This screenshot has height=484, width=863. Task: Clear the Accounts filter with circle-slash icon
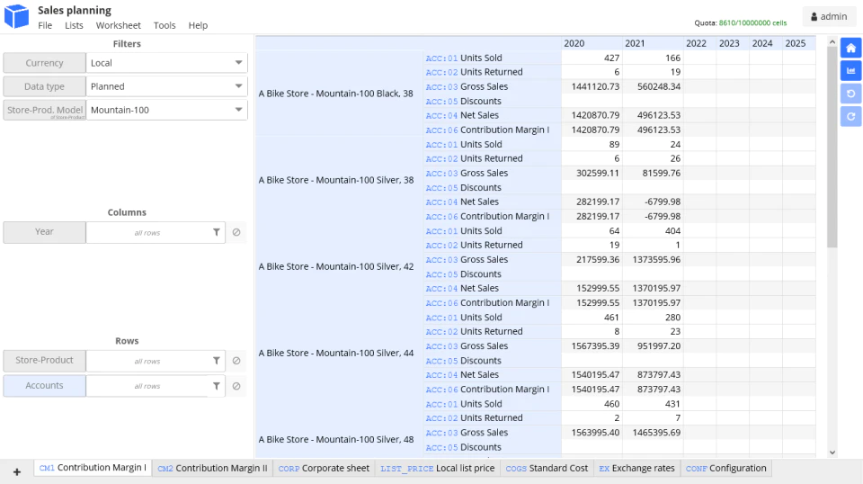point(236,386)
